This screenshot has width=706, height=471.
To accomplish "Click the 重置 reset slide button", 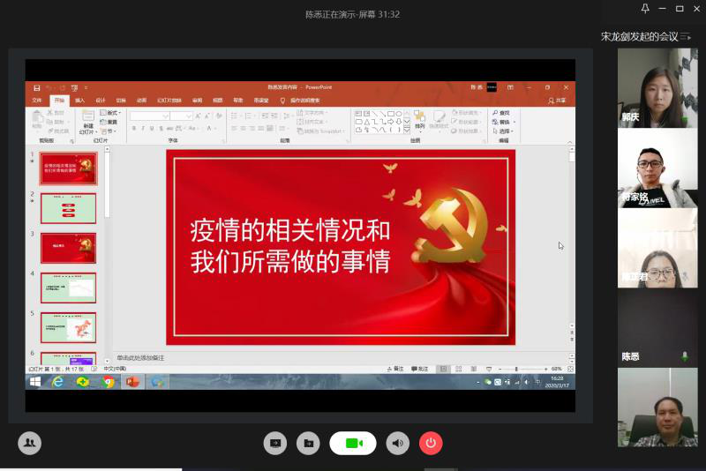I will [109, 122].
